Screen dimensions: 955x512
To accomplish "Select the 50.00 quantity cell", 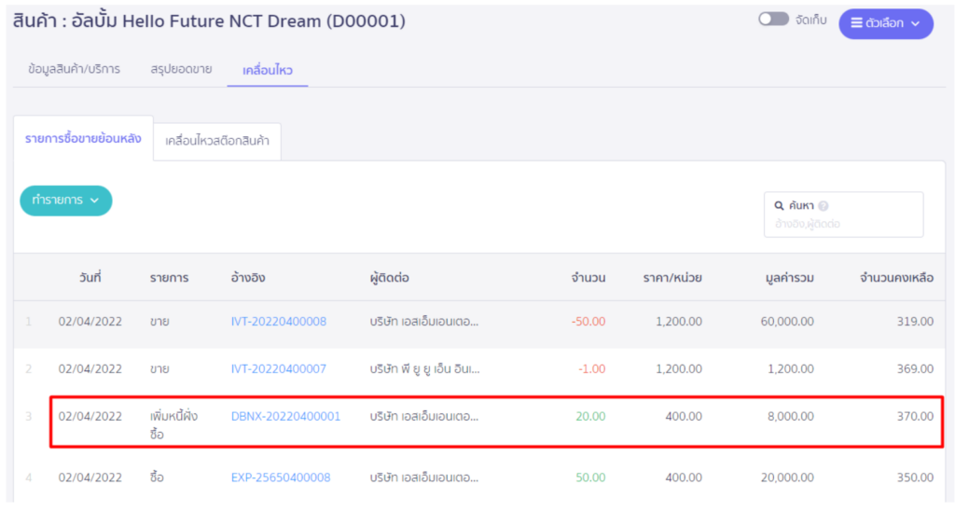I will click(x=590, y=477).
